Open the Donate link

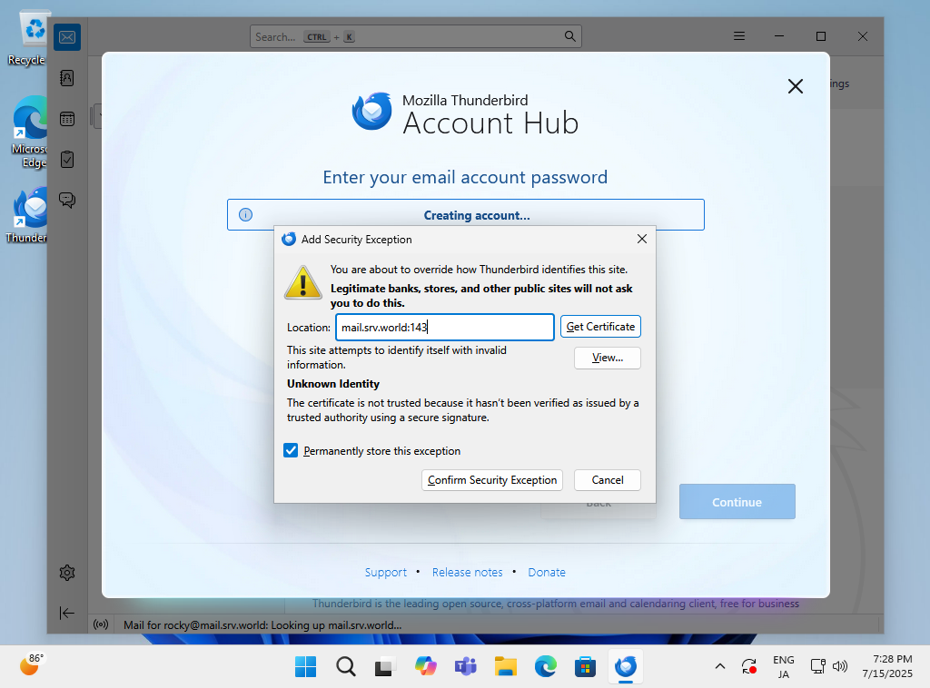click(547, 573)
